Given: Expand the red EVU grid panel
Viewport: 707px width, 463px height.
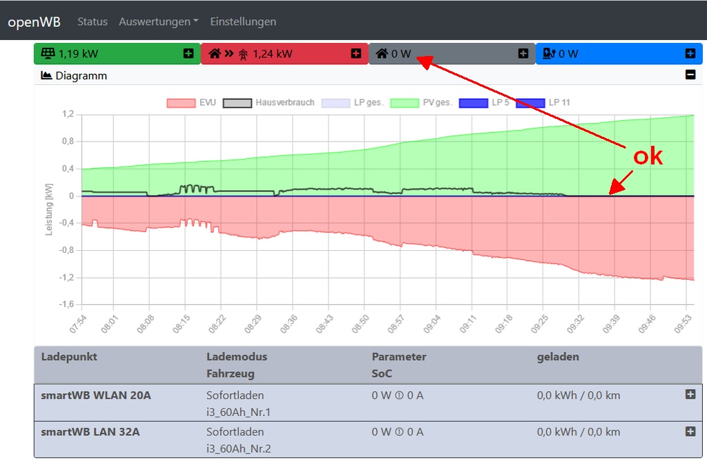Looking at the screenshot, I should pyautogui.click(x=356, y=54).
